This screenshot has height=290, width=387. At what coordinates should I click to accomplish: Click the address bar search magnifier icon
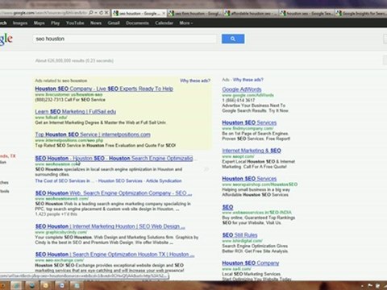click(x=91, y=13)
